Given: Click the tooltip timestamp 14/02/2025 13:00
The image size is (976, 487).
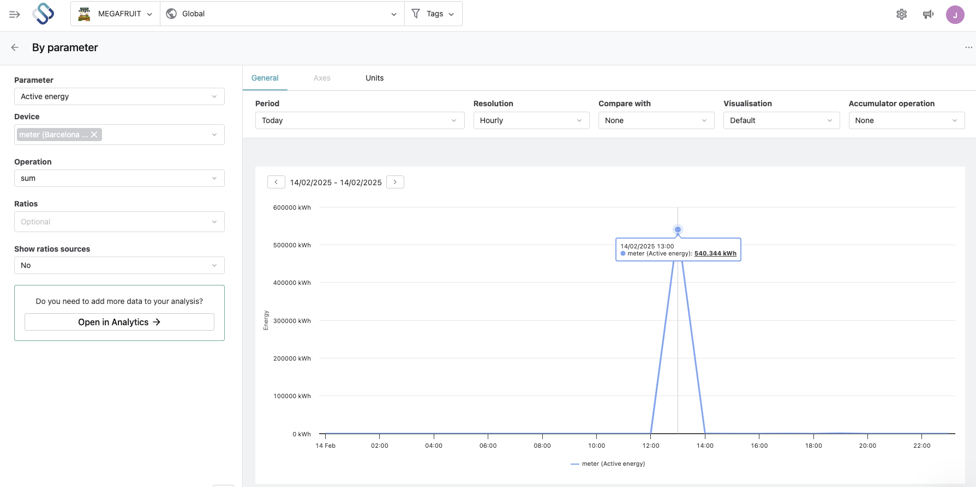Looking at the screenshot, I should coord(647,246).
